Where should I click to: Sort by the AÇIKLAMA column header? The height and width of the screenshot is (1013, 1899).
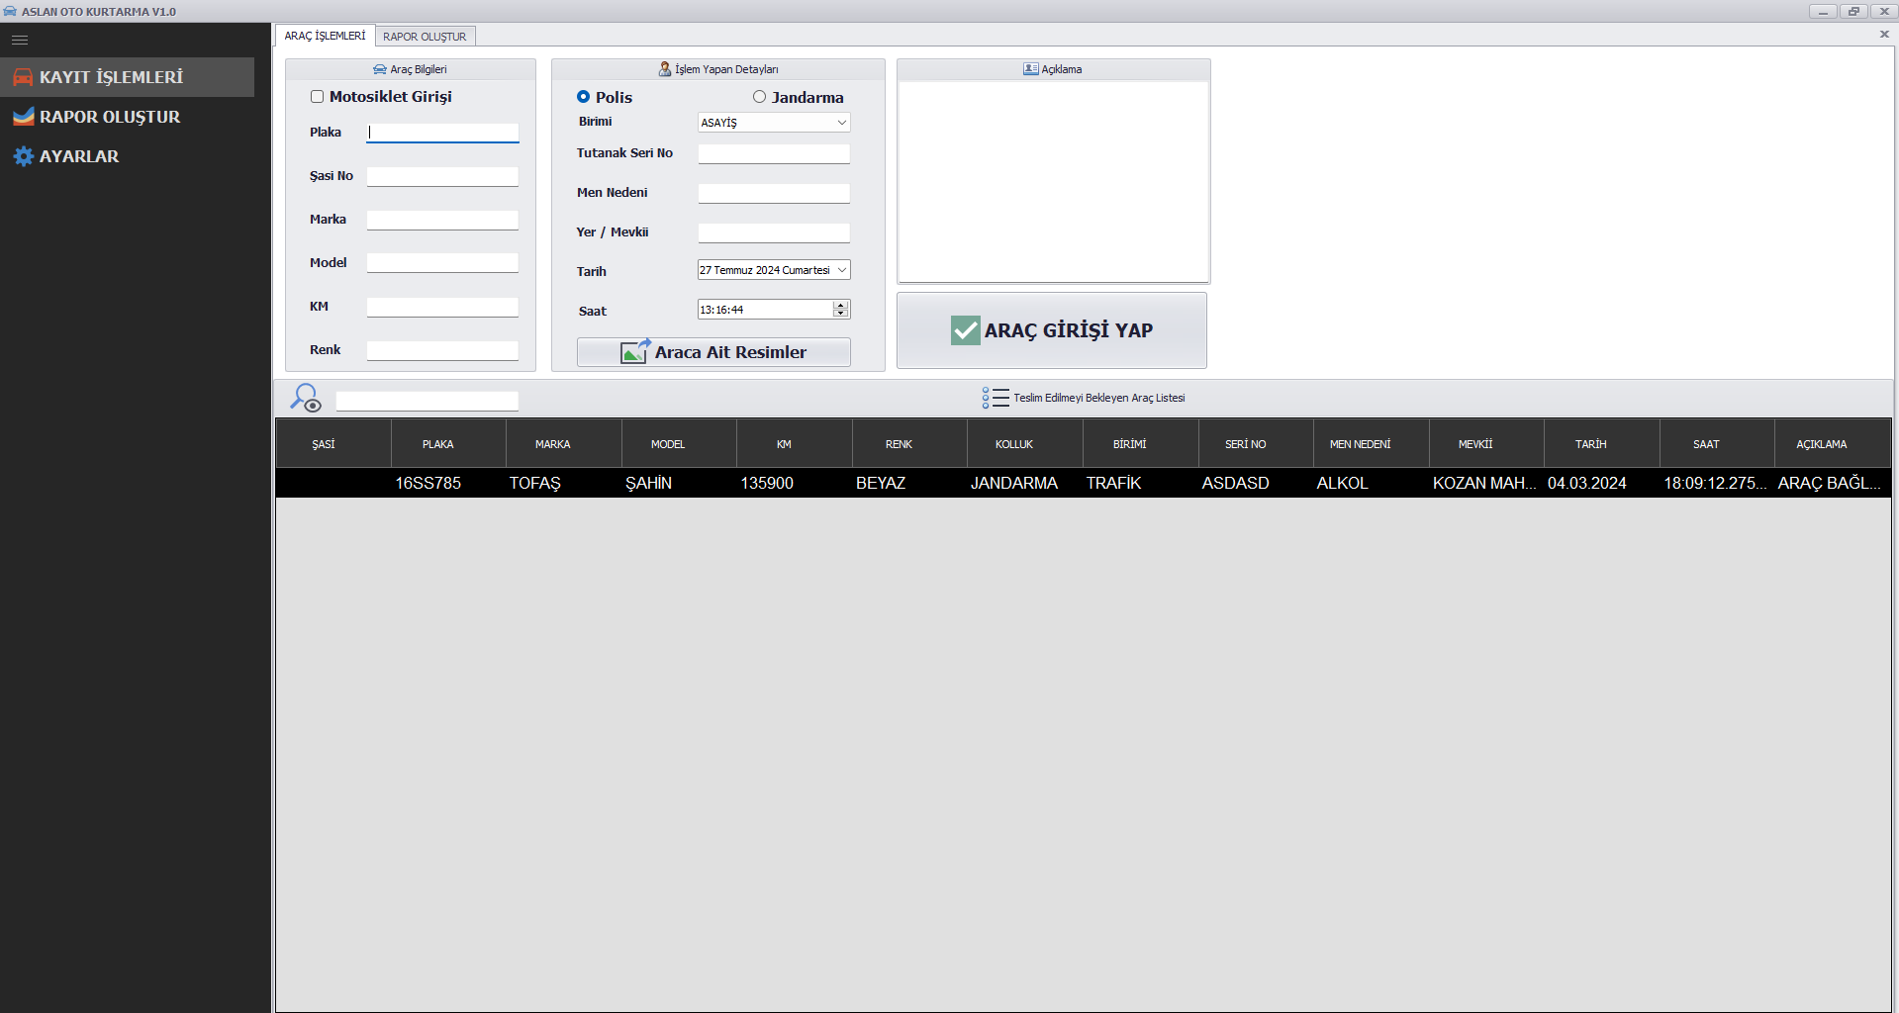pos(1833,444)
